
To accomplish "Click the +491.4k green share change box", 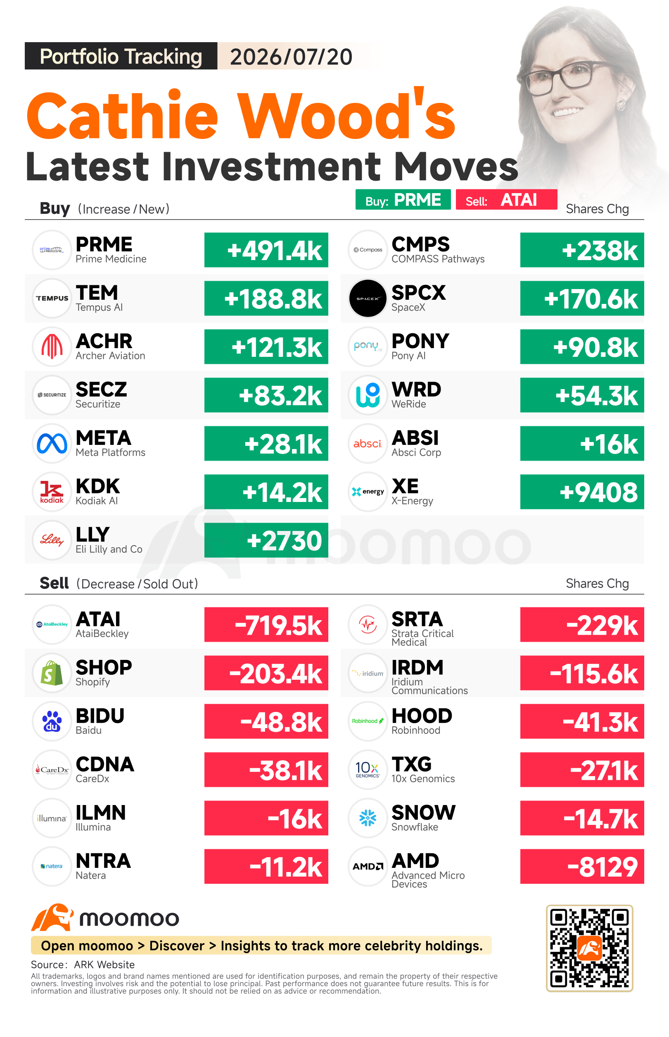I will [266, 250].
